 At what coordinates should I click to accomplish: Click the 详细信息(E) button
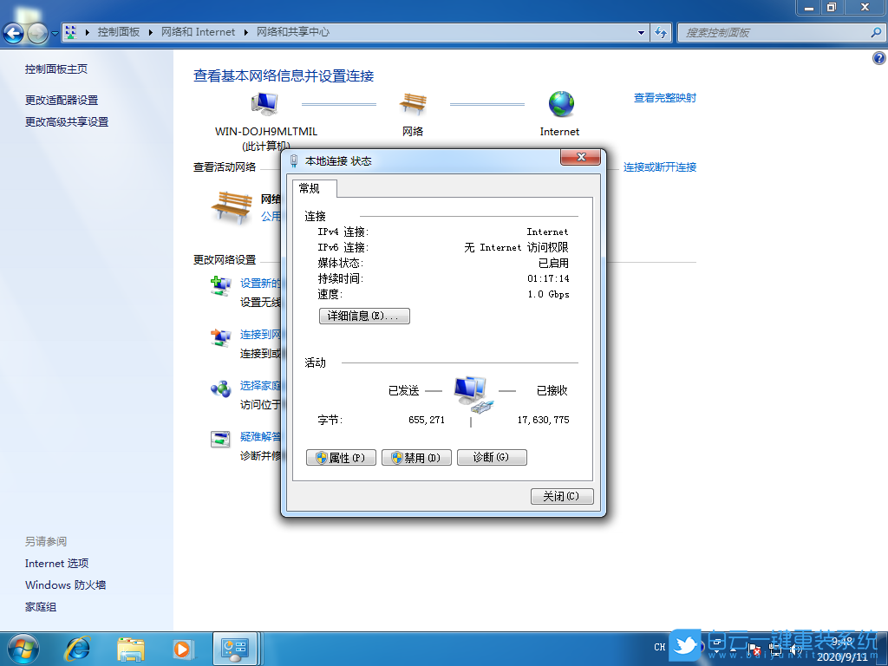tap(364, 316)
